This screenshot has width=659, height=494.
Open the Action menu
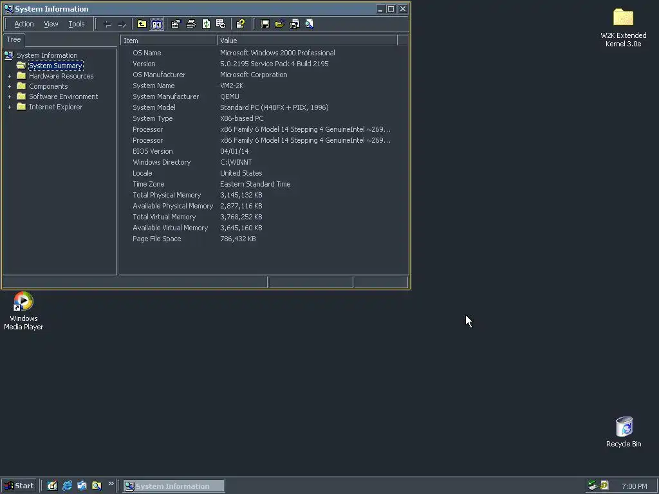tap(24, 24)
